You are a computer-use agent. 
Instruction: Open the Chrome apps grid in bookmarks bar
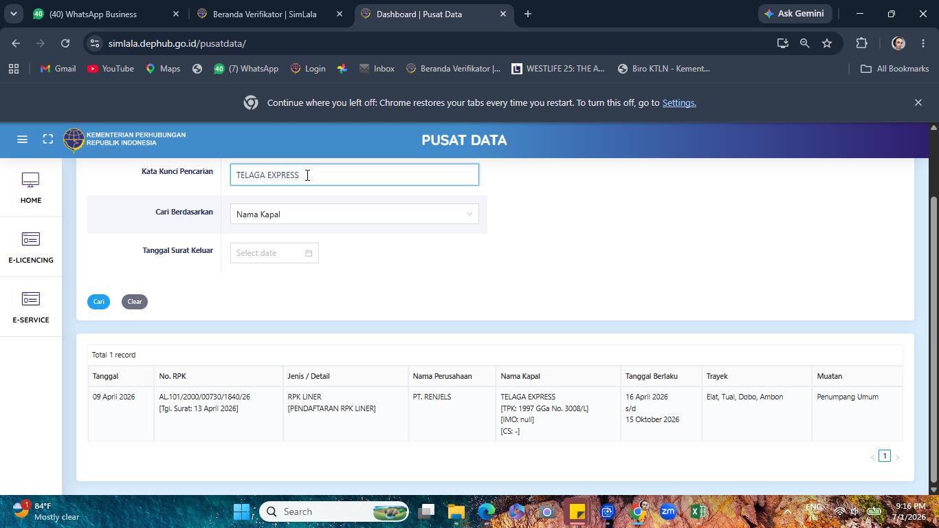(14, 69)
